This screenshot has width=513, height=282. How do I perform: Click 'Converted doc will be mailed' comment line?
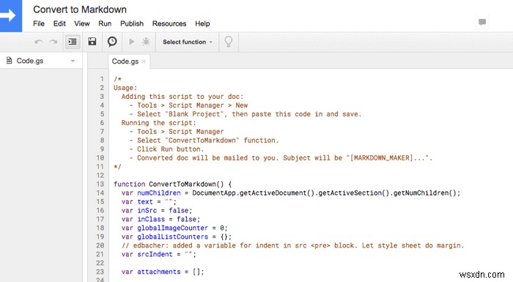pyautogui.click(x=281, y=157)
